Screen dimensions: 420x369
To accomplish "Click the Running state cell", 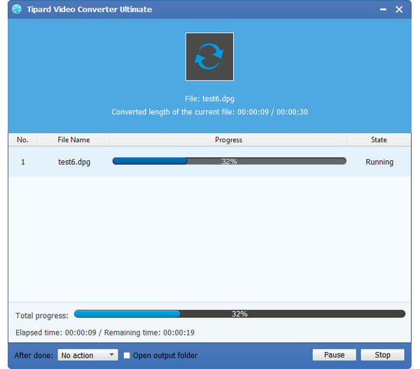I will coord(379,162).
